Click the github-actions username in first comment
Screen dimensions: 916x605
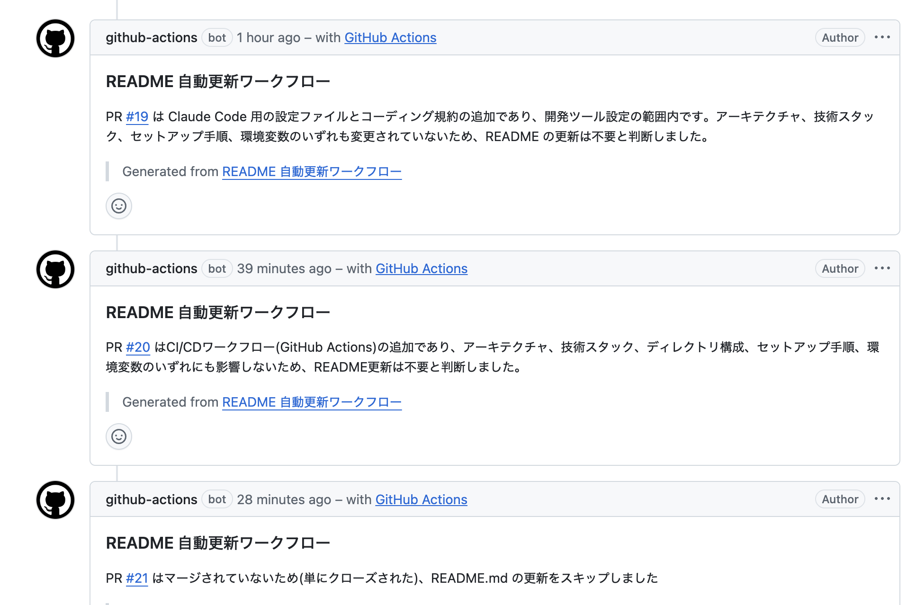point(151,37)
